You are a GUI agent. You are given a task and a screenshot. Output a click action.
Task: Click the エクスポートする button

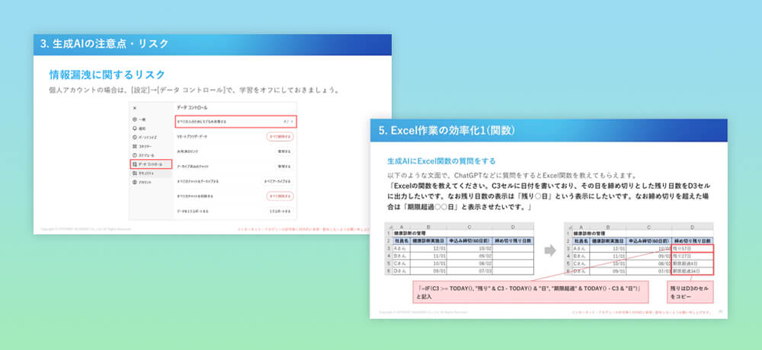coord(280,212)
